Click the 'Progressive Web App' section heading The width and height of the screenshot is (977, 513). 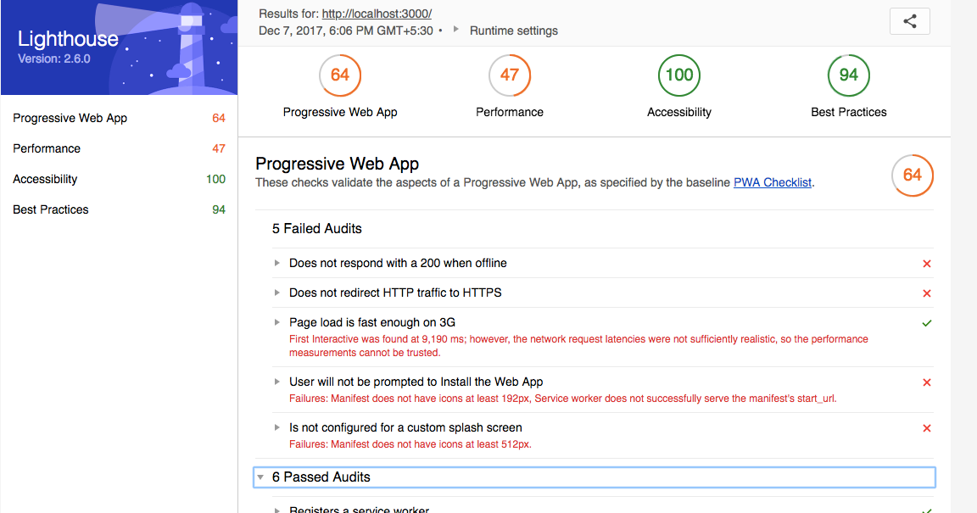(337, 164)
